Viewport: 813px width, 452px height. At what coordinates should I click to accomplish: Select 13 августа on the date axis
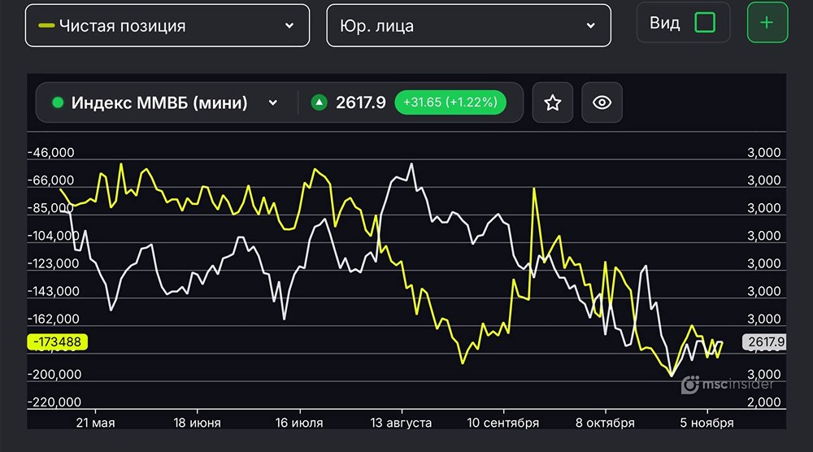pos(401,423)
